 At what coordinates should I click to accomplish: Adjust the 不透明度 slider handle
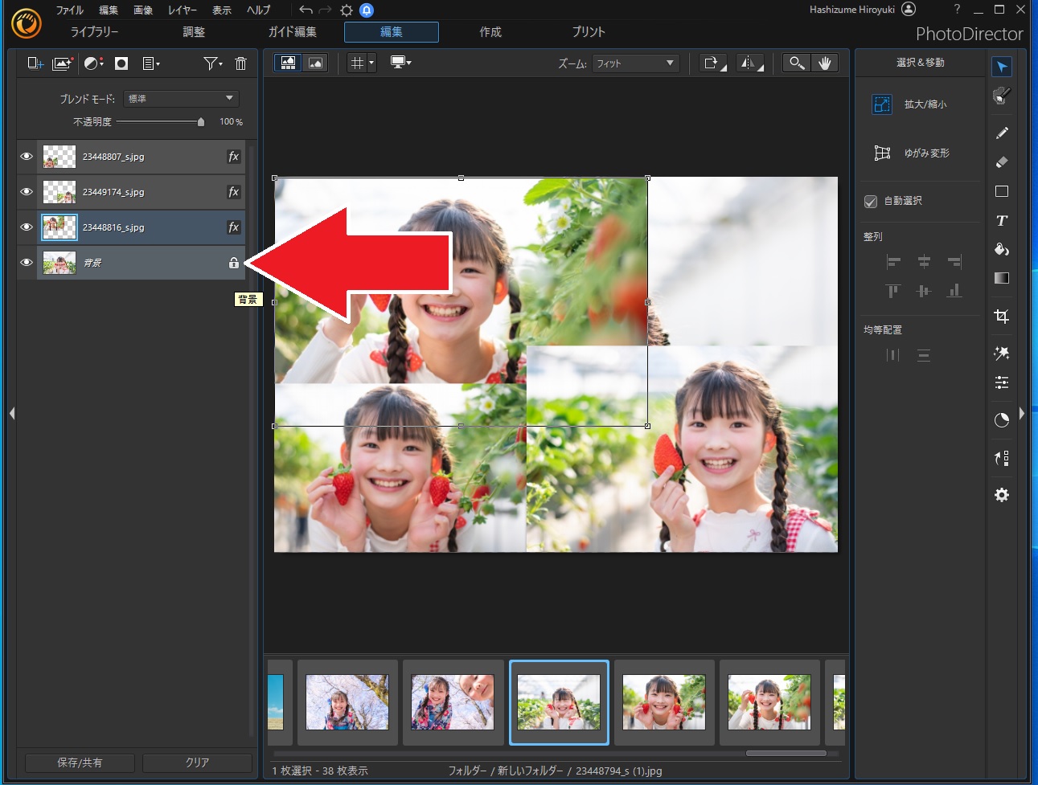coord(201,122)
